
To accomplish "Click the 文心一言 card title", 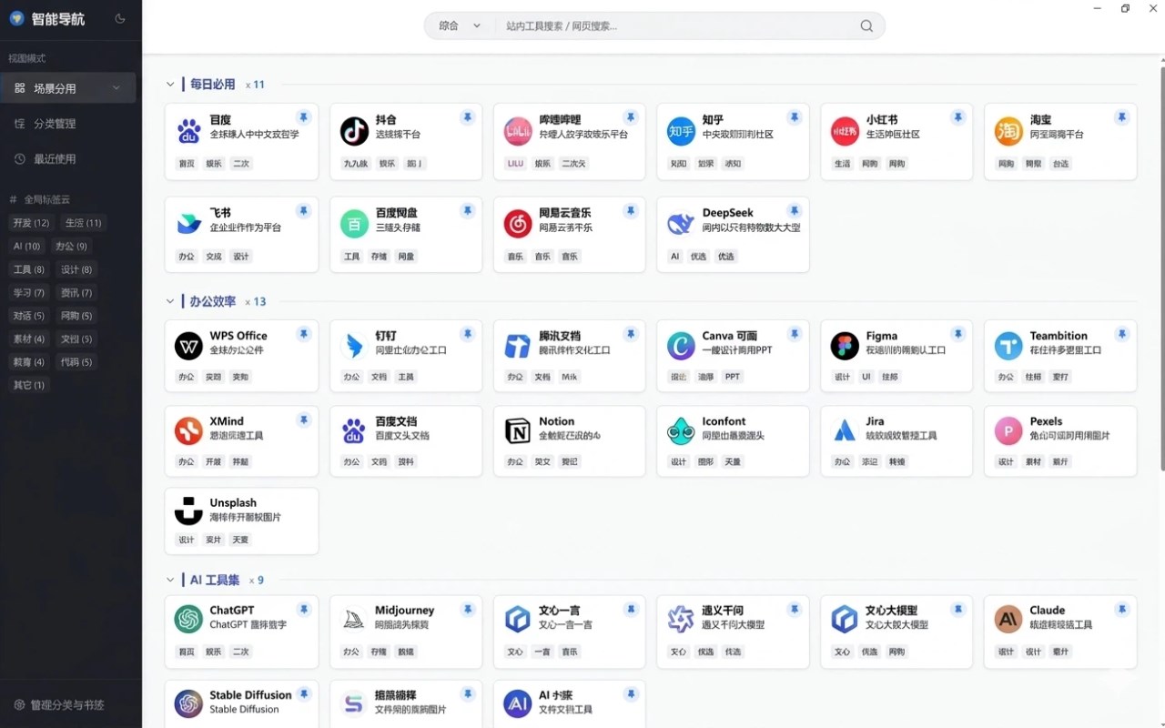I will pyautogui.click(x=559, y=611).
